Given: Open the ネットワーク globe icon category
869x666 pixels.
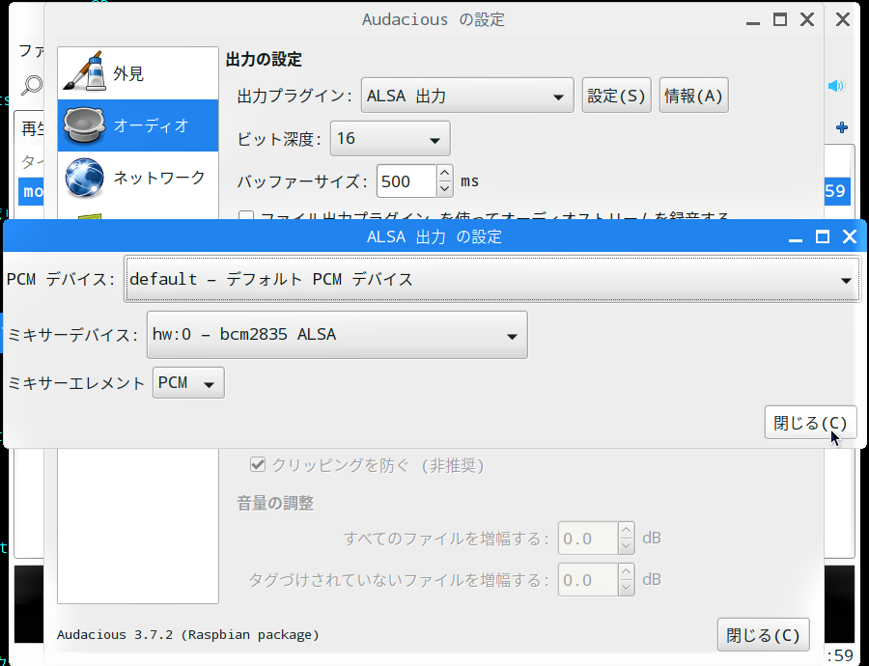Looking at the screenshot, I should [84, 178].
